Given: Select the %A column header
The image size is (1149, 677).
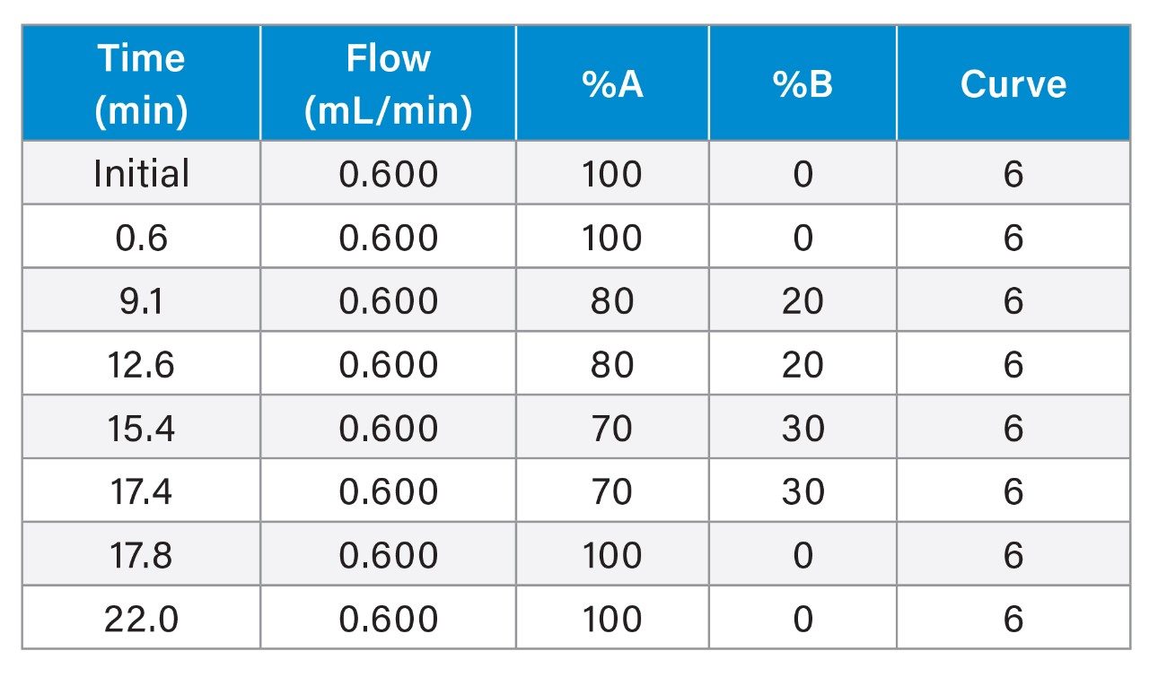Looking at the screenshot, I should pyautogui.click(x=612, y=83).
